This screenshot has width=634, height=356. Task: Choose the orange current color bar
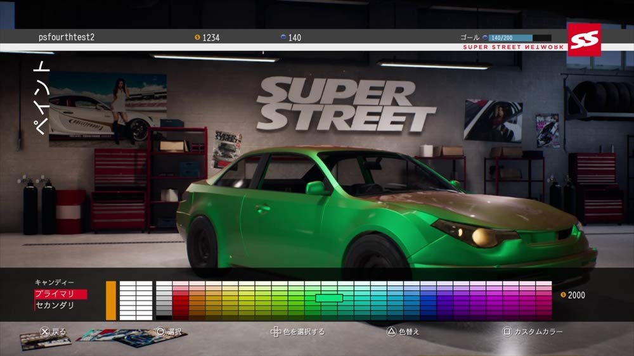(111, 300)
